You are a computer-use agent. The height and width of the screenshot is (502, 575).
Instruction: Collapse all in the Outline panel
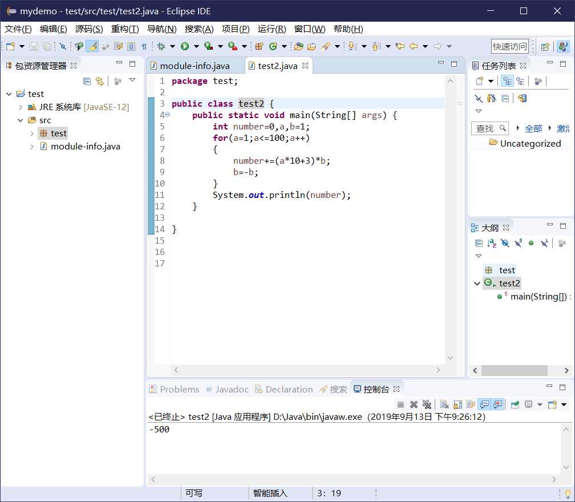(x=479, y=243)
